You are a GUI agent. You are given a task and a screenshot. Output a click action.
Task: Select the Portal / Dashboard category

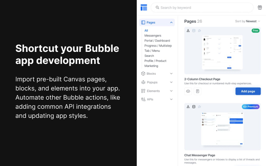[157, 41]
